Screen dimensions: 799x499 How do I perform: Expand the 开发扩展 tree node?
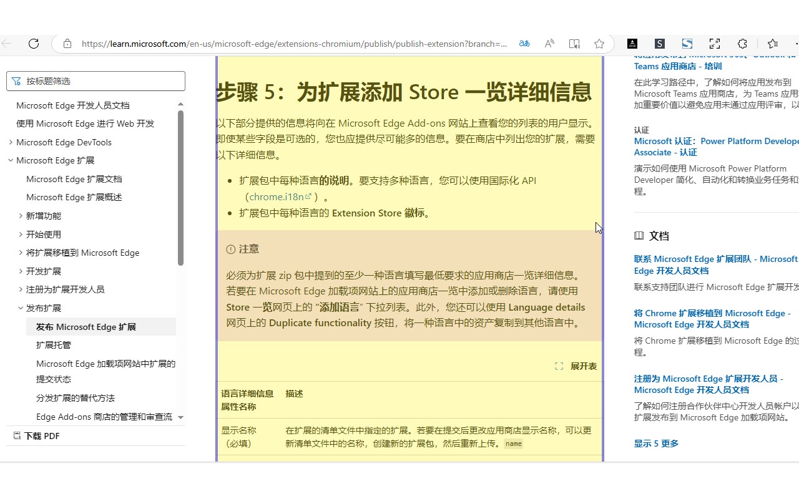click(x=21, y=271)
